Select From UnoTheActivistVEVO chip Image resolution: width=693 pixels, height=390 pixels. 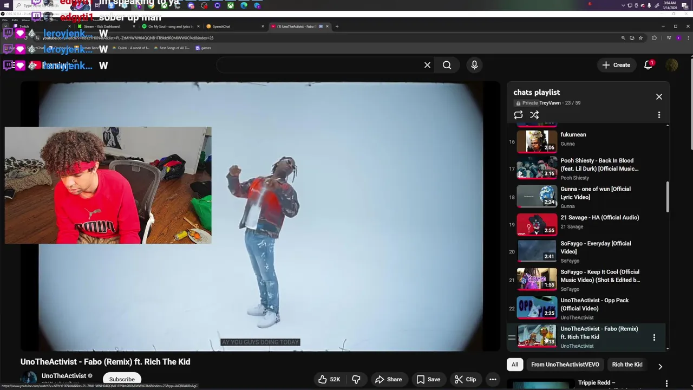(x=565, y=365)
